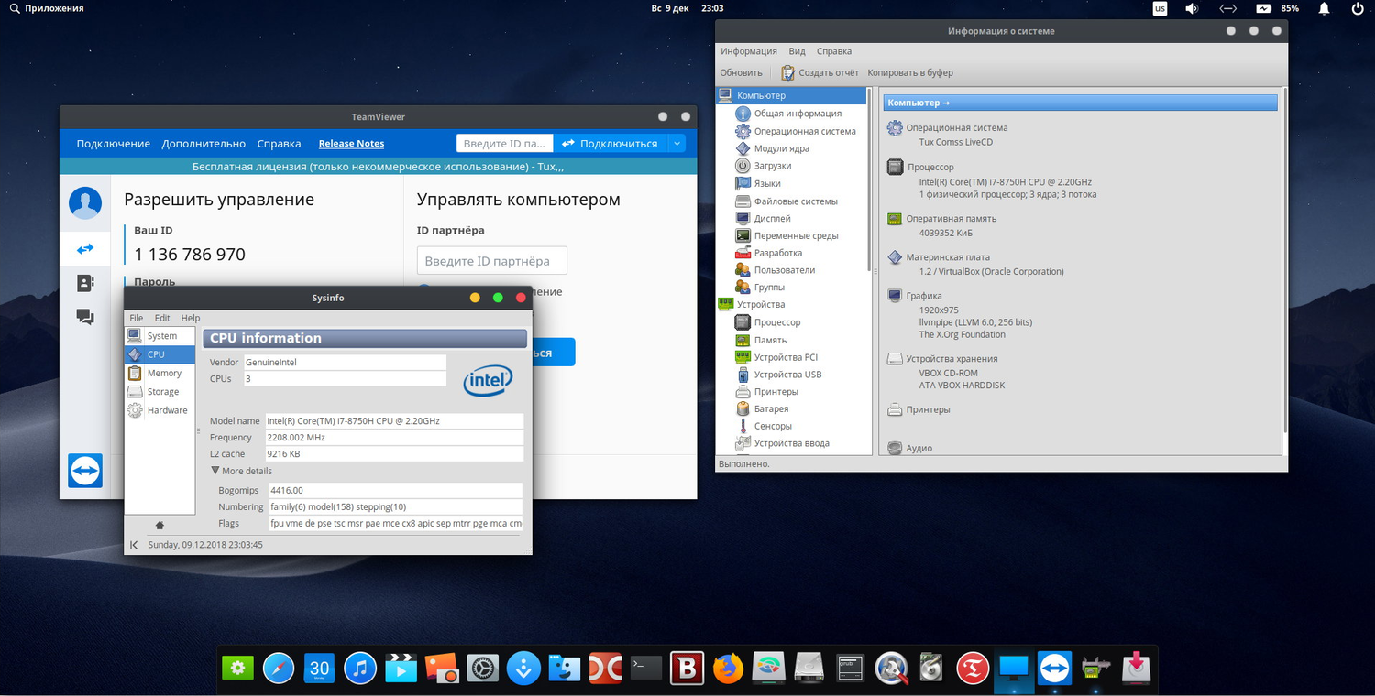
Task: Launch Firefox from the dock
Action: tap(728, 668)
